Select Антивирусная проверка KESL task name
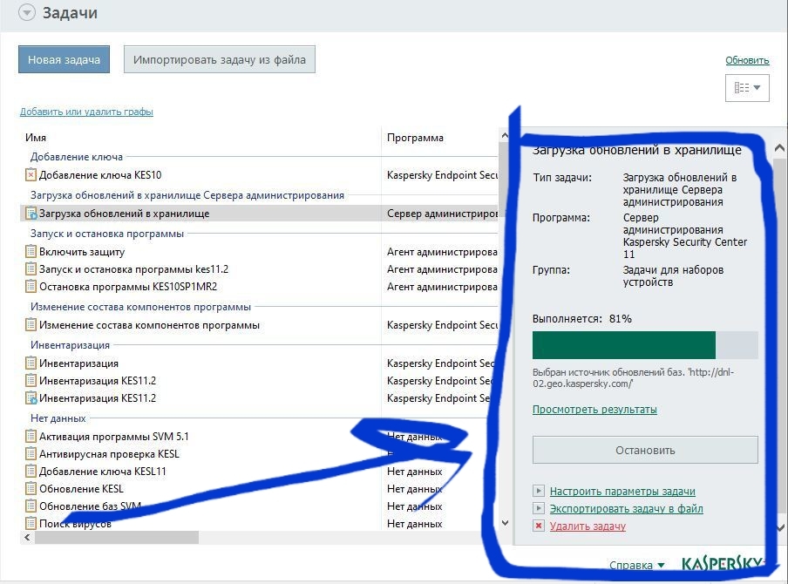Image resolution: width=788 pixels, height=584 pixels. 109,454
